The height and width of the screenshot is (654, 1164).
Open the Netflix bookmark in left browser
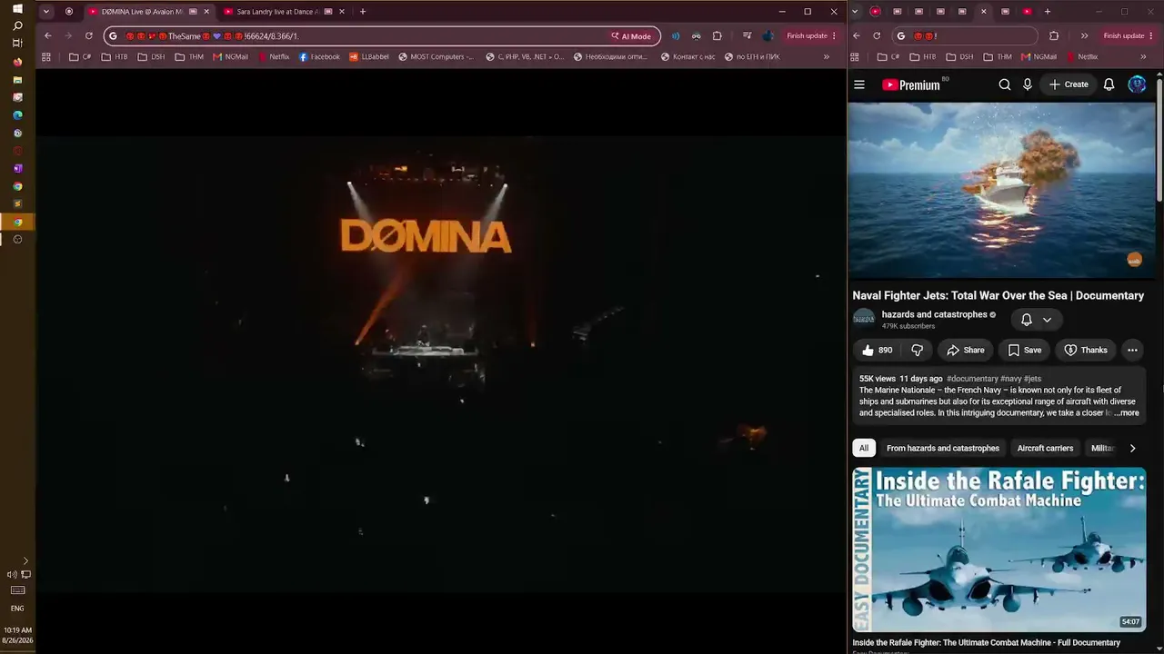pos(274,56)
